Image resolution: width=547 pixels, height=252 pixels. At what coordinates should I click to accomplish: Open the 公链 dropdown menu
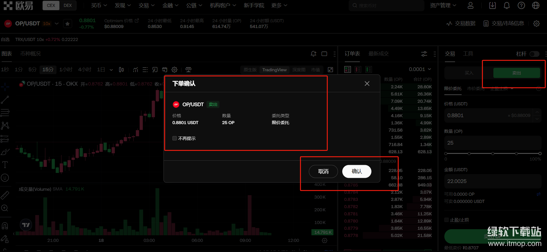click(194, 5)
